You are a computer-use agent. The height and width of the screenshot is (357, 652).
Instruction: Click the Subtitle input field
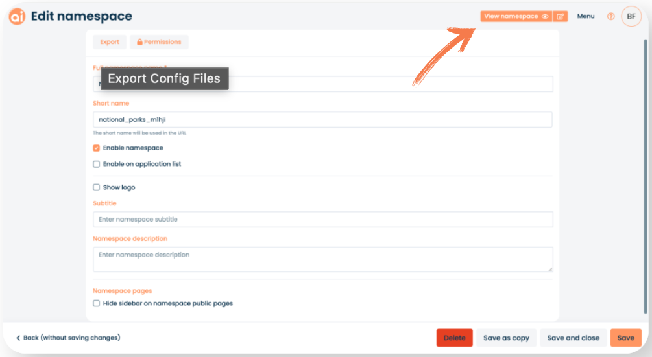(x=323, y=219)
